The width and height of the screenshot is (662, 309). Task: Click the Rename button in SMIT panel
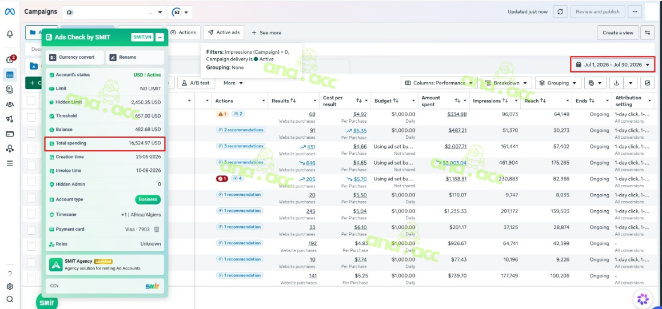135,57
